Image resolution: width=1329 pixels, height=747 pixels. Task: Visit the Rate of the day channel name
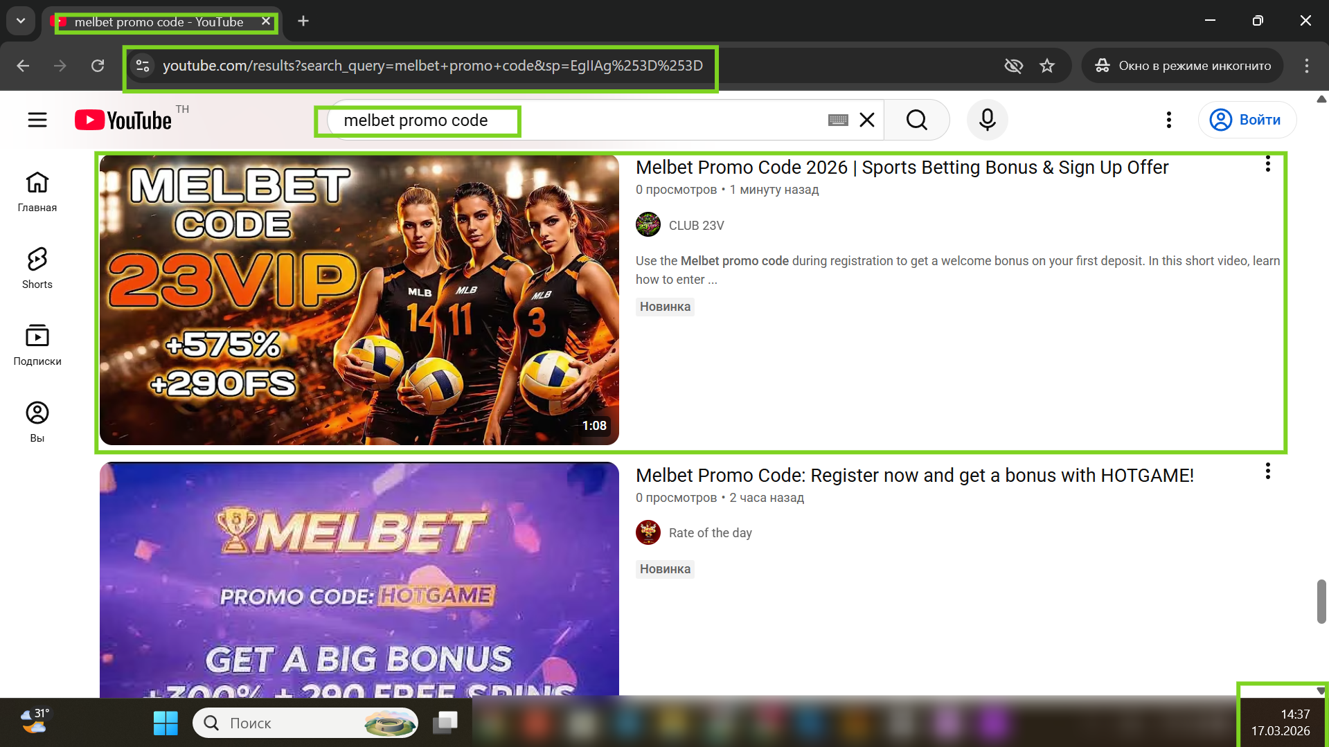tap(710, 533)
